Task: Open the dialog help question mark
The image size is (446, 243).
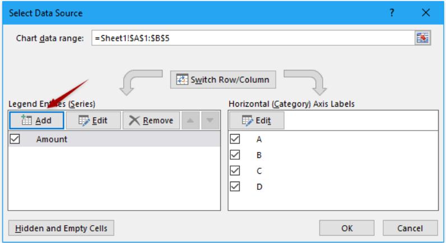Action: click(392, 13)
